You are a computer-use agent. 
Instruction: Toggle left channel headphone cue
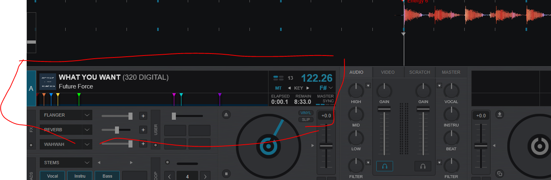[x=384, y=166]
